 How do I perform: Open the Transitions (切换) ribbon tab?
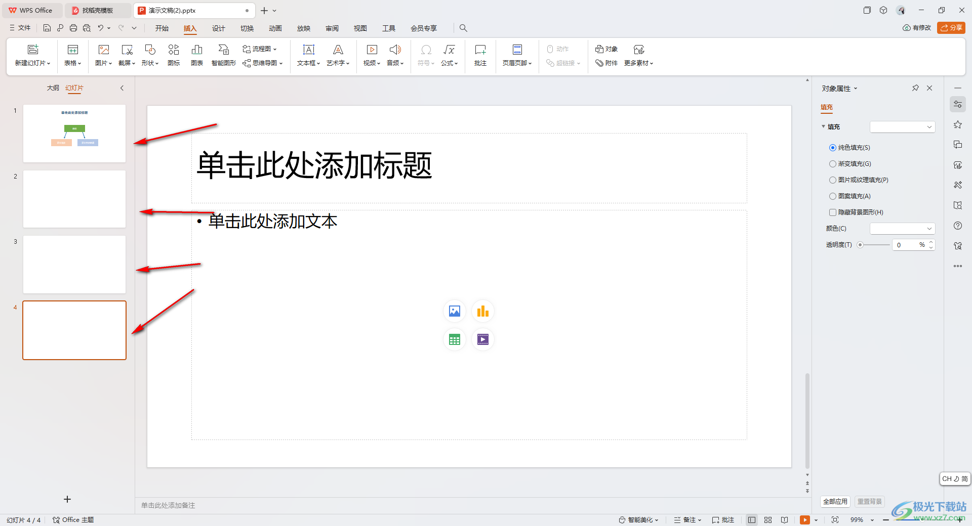247,28
